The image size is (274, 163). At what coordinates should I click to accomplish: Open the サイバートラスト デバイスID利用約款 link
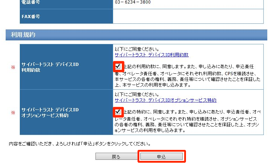tap(151, 55)
